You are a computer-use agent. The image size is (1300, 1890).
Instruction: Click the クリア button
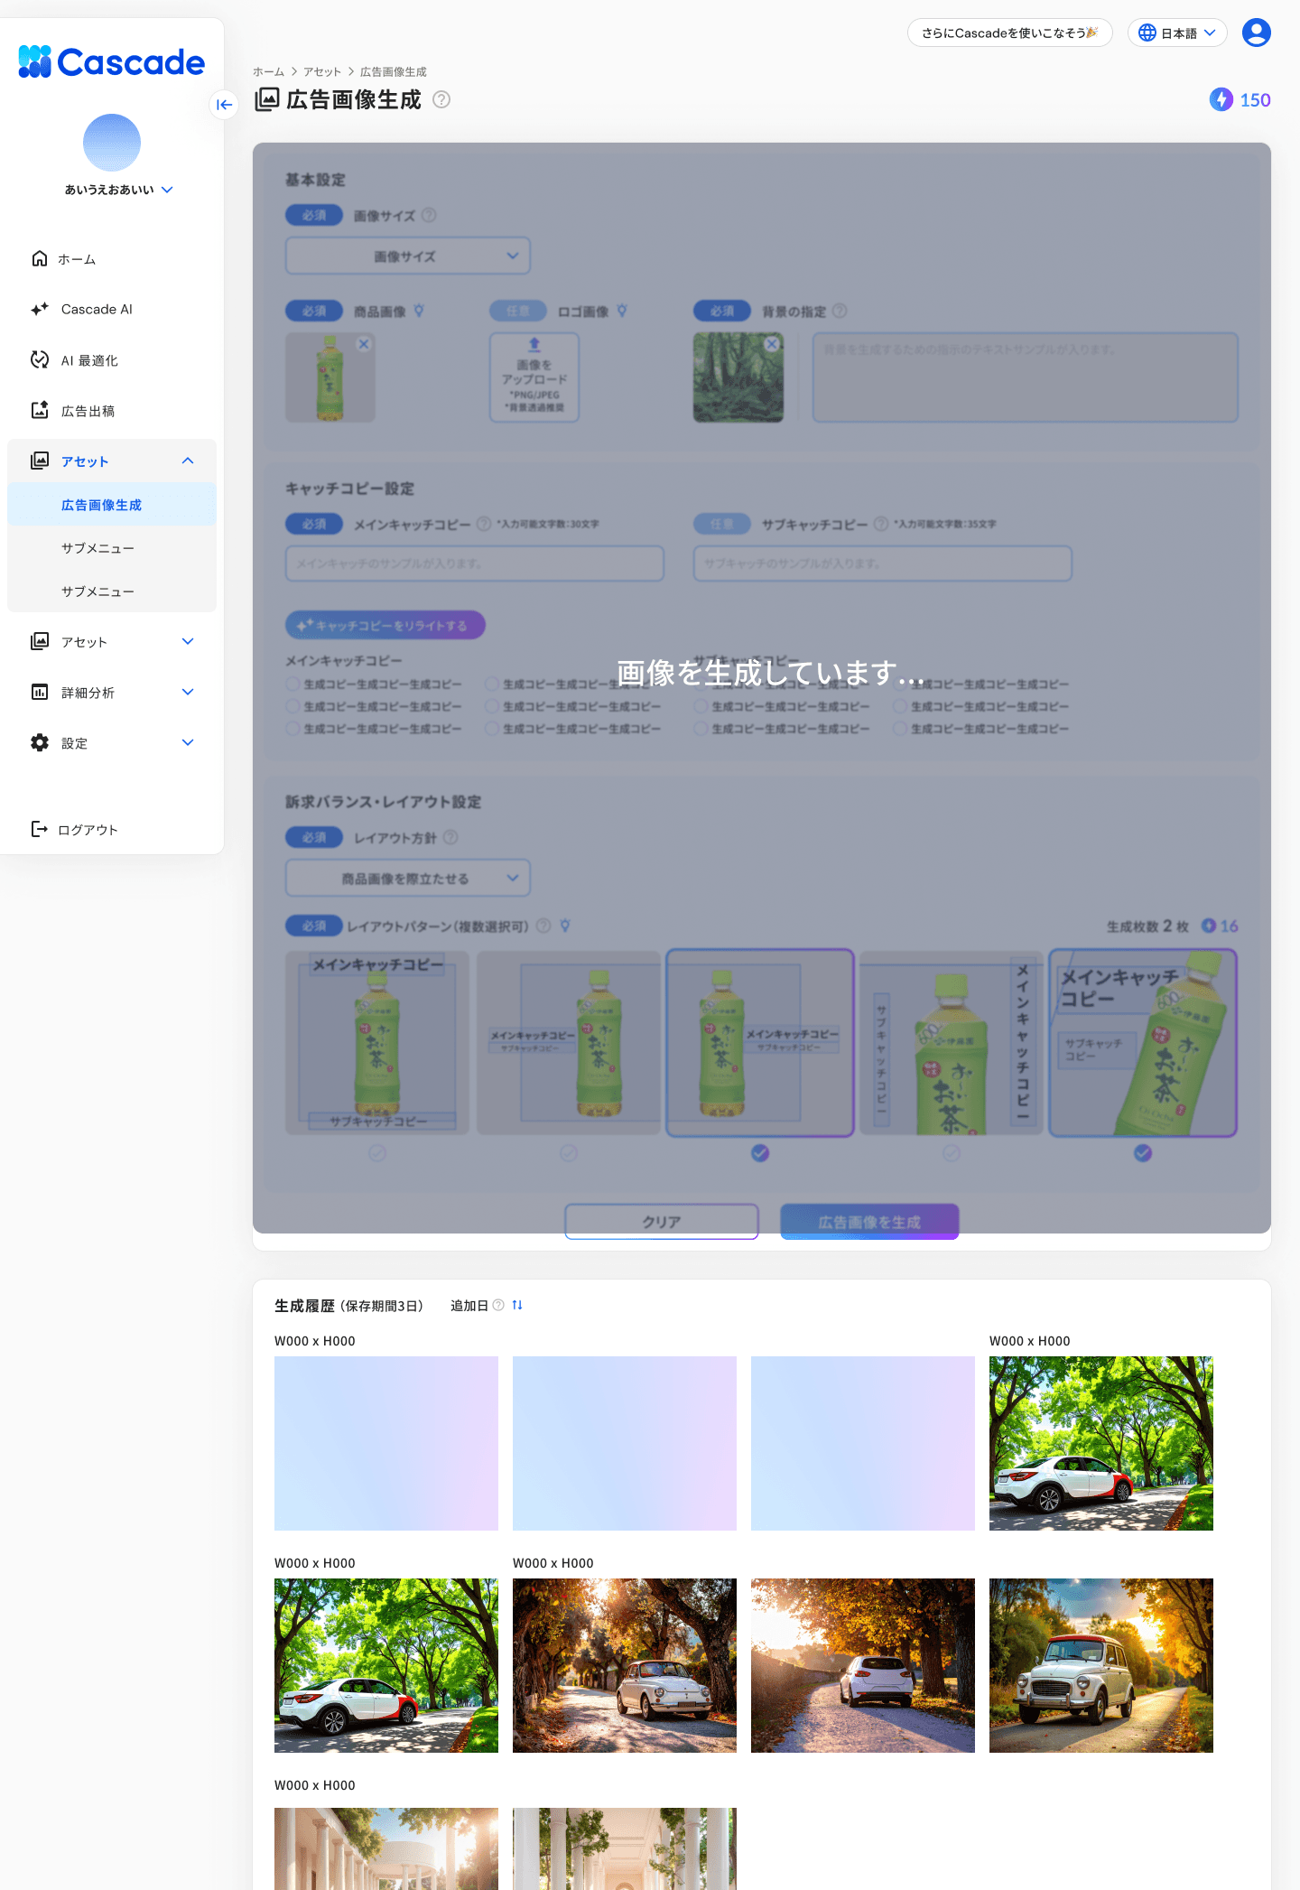click(x=662, y=1221)
